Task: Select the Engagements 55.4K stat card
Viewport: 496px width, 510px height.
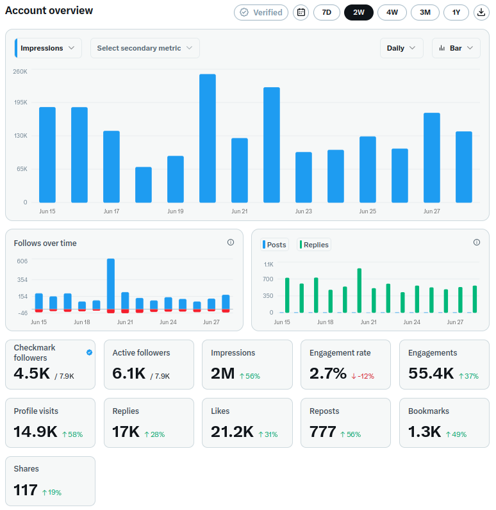Action: click(444, 365)
